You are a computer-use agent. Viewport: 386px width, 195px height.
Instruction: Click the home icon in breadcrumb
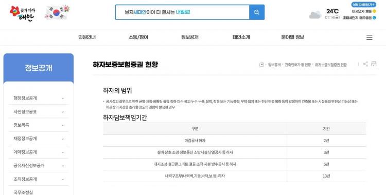[x=261, y=65]
